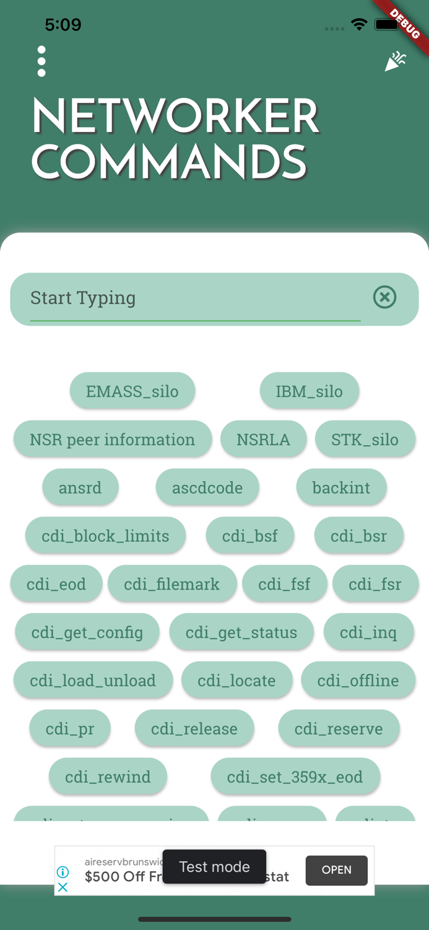Tap the NSRLA command chip
Viewport: 429px width, 930px height.
(x=263, y=439)
